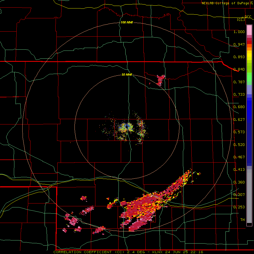Screen dimensions: 254x254
Task: Select the 0.520 scale value
Action: [239, 145]
